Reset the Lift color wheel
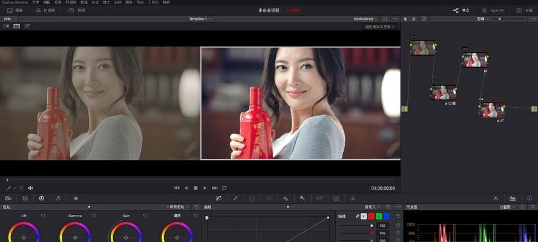Viewport: 538px width, 242px height. (43, 215)
